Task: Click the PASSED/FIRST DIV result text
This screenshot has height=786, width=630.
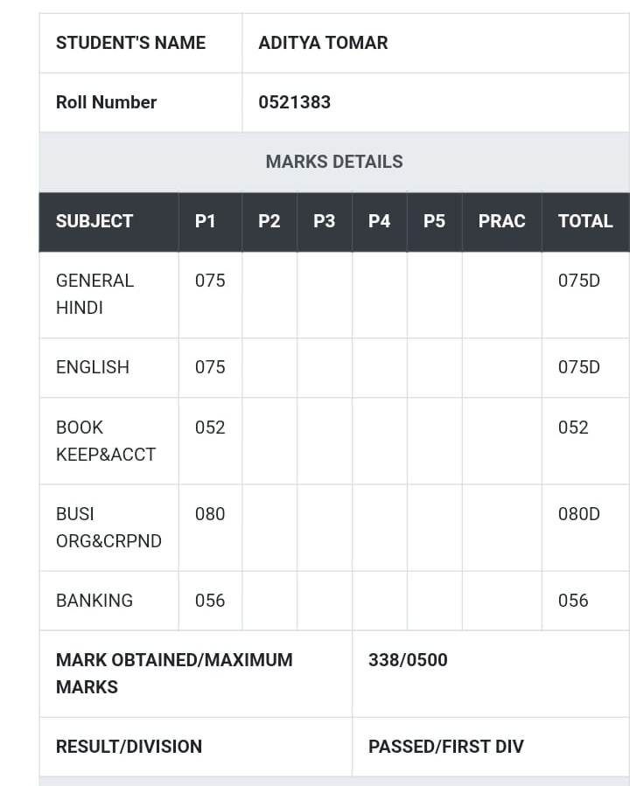Action: click(446, 747)
